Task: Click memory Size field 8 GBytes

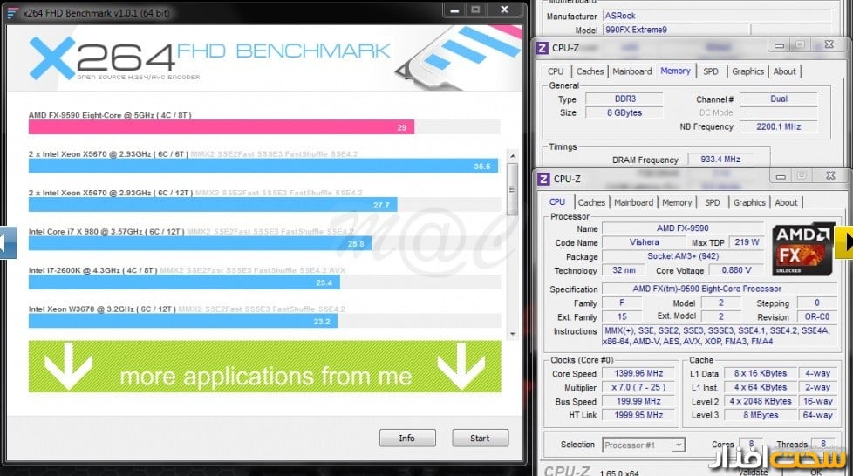Action: click(624, 112)
